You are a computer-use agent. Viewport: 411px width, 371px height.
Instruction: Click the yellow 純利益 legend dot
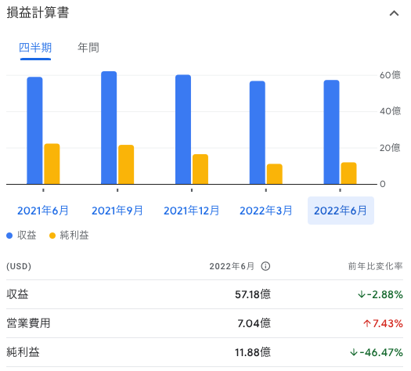click(52, 236)
